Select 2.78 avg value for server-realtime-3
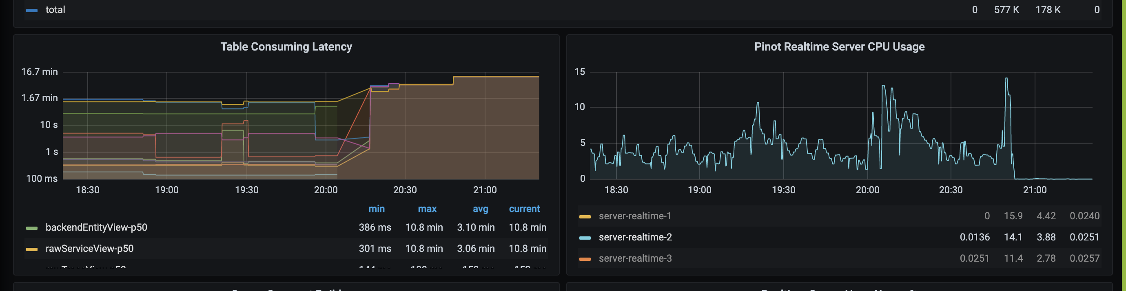 coord(1046,258)
